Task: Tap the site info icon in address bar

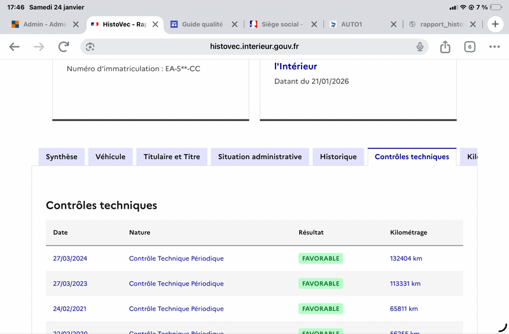Action: click(x=90, y=46)
